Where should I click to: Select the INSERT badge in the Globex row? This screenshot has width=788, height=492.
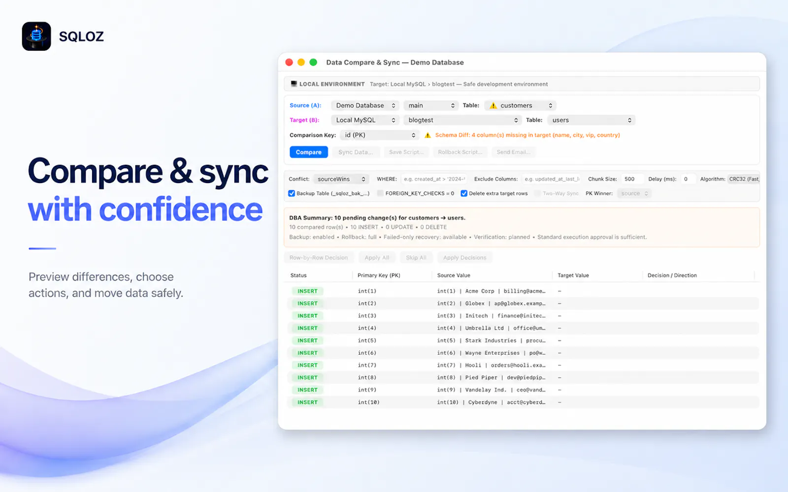click(307, 304)
